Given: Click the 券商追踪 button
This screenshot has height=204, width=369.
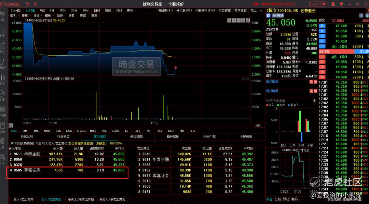Looking at the screenshot, I should click(x=241, y=10).
